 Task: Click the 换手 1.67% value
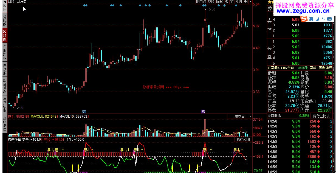tap(327, 96)
